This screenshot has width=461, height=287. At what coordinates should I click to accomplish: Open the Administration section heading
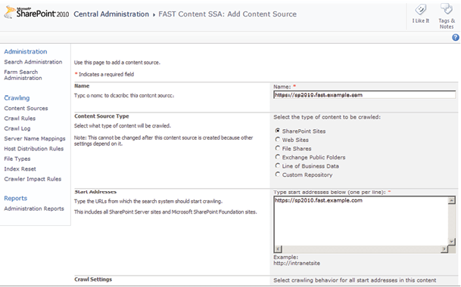pyautogui.click(x=26, y=51)
